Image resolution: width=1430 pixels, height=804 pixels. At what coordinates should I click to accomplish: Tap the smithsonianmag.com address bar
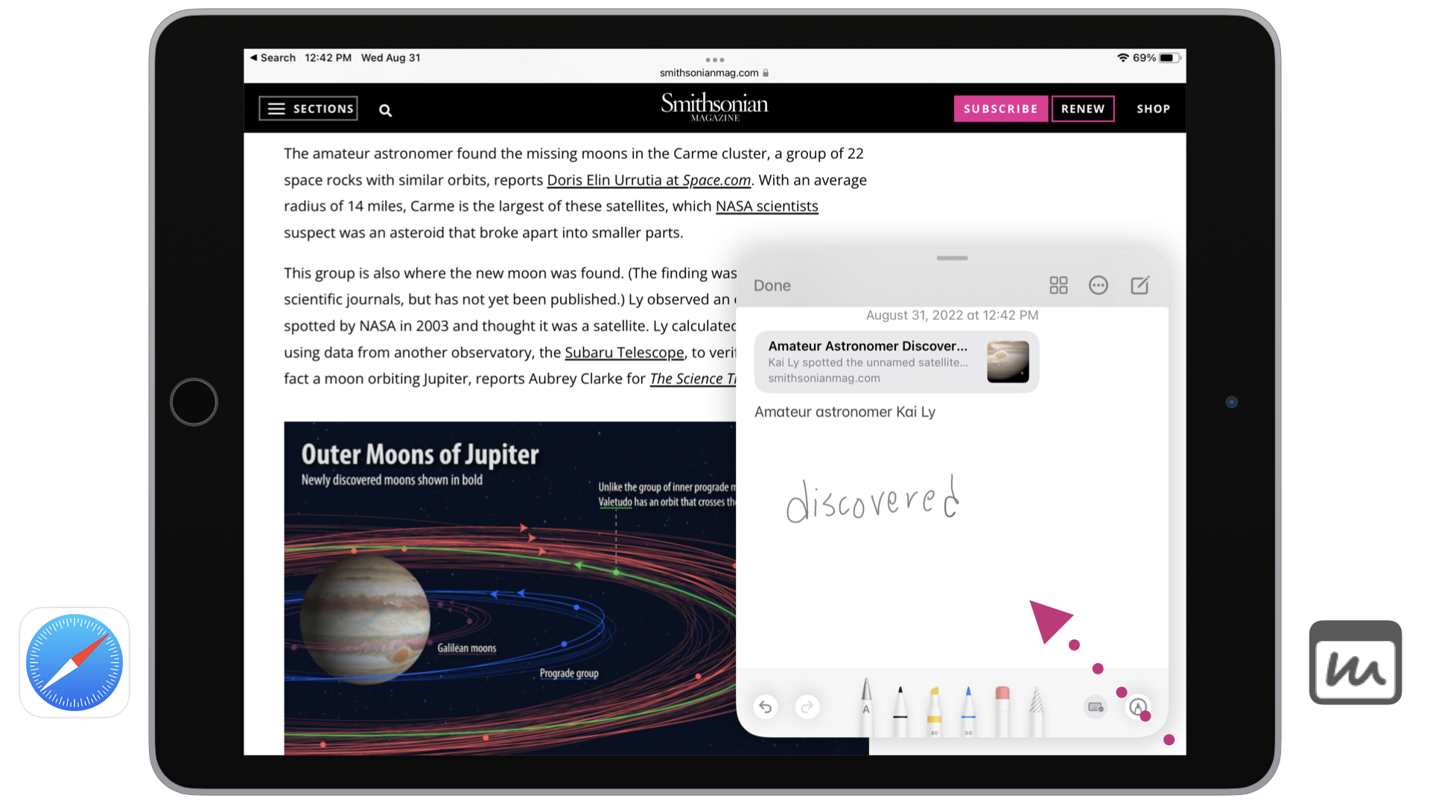(714, 73)
